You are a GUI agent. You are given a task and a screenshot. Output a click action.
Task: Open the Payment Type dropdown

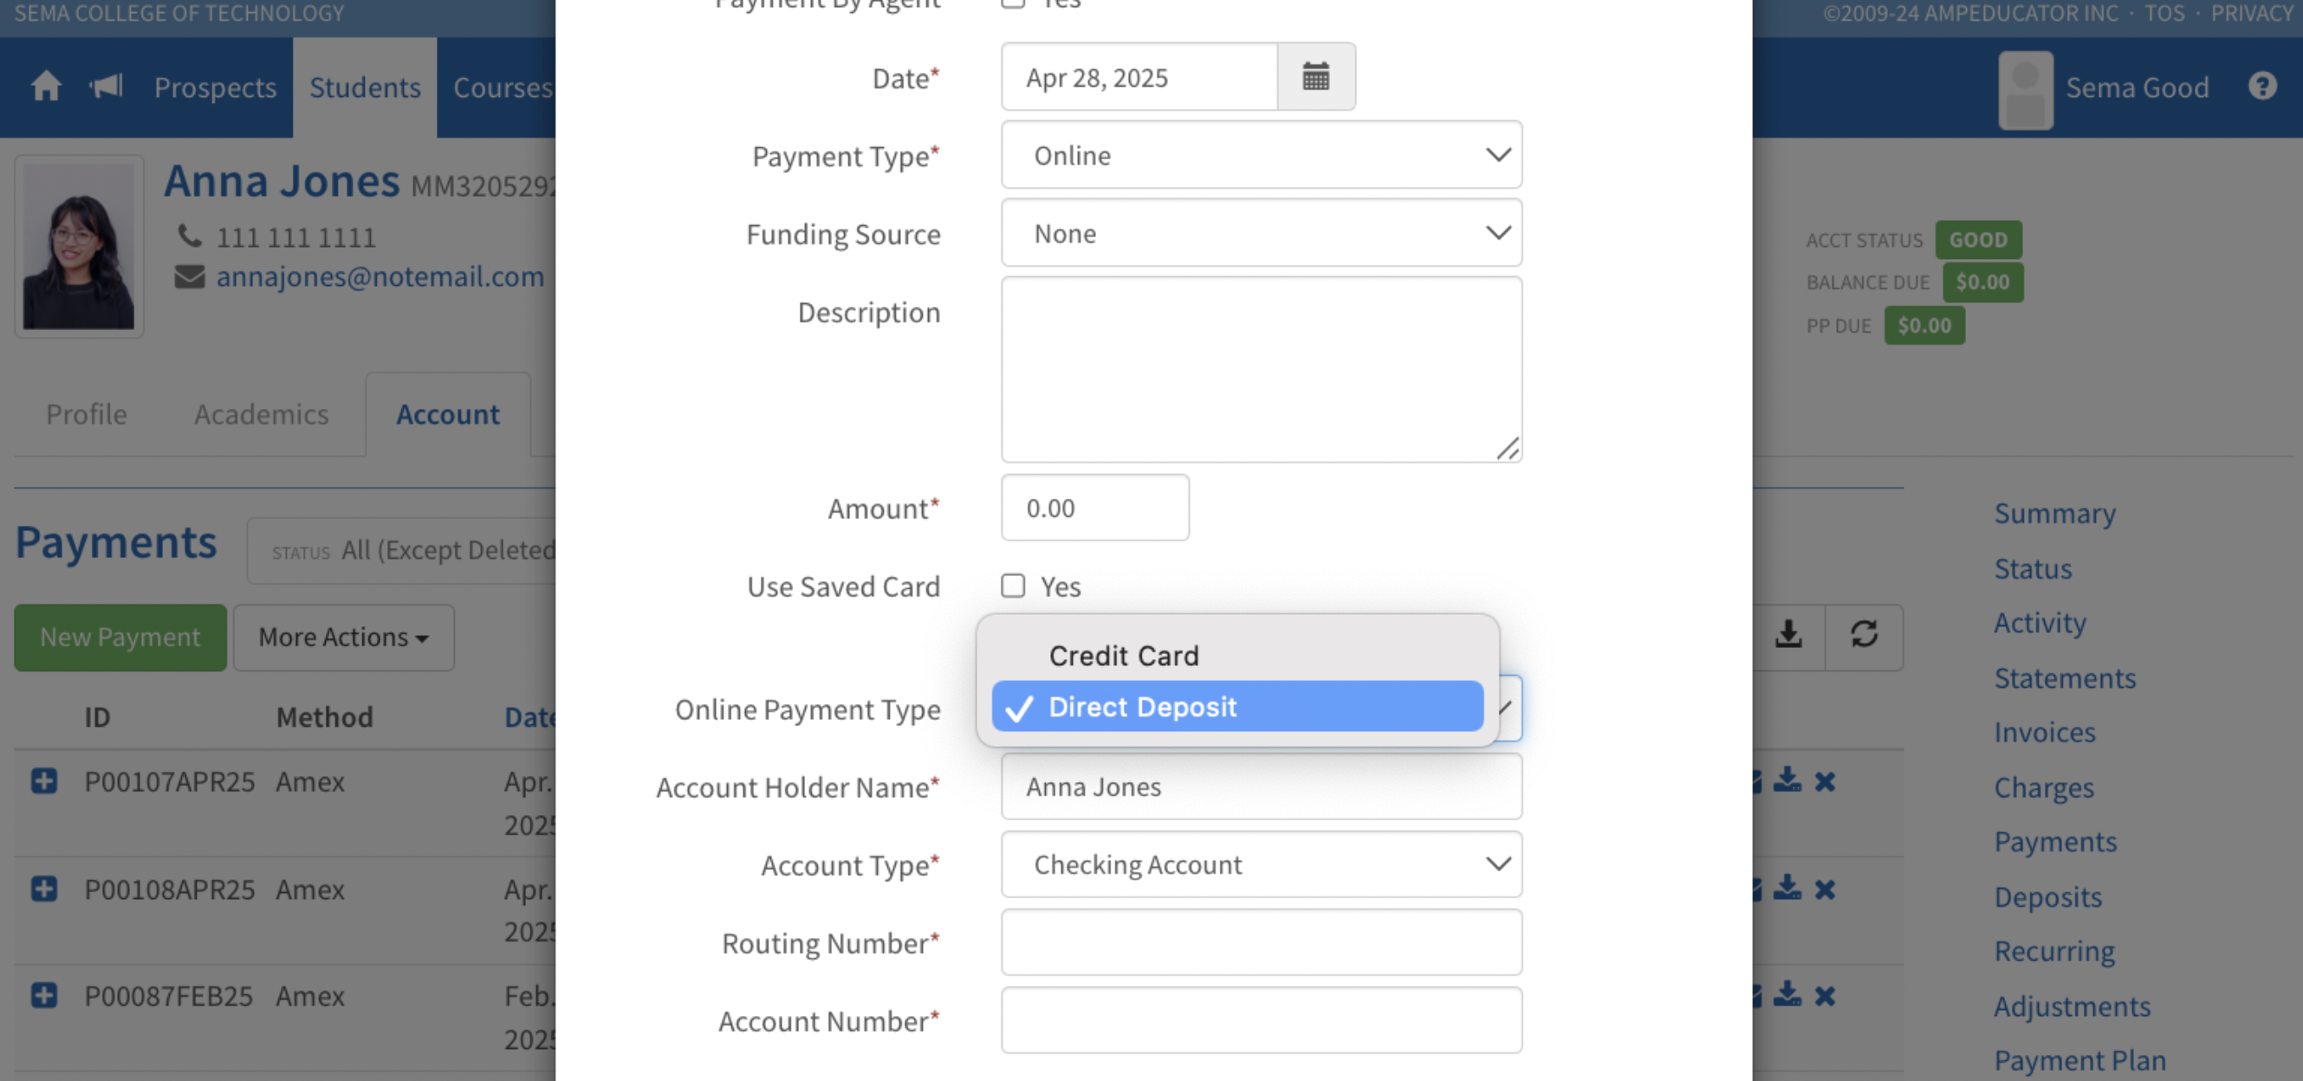(1261, 156)
